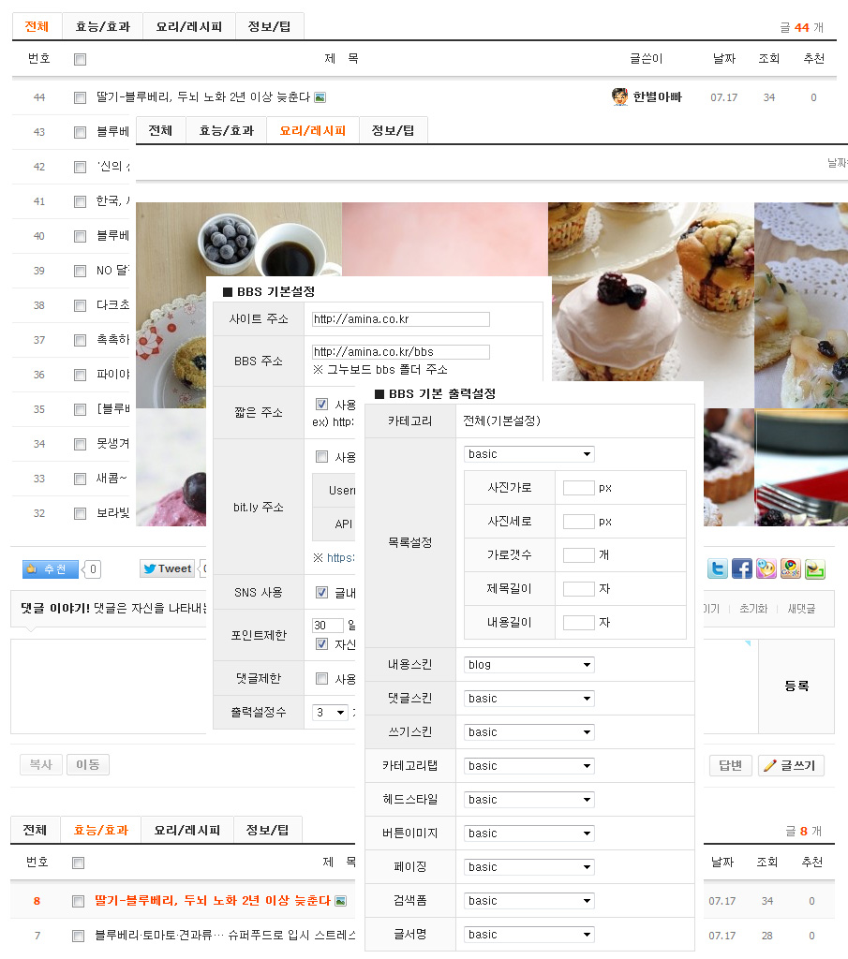Click the 새댓글 link

click(801, 609)
